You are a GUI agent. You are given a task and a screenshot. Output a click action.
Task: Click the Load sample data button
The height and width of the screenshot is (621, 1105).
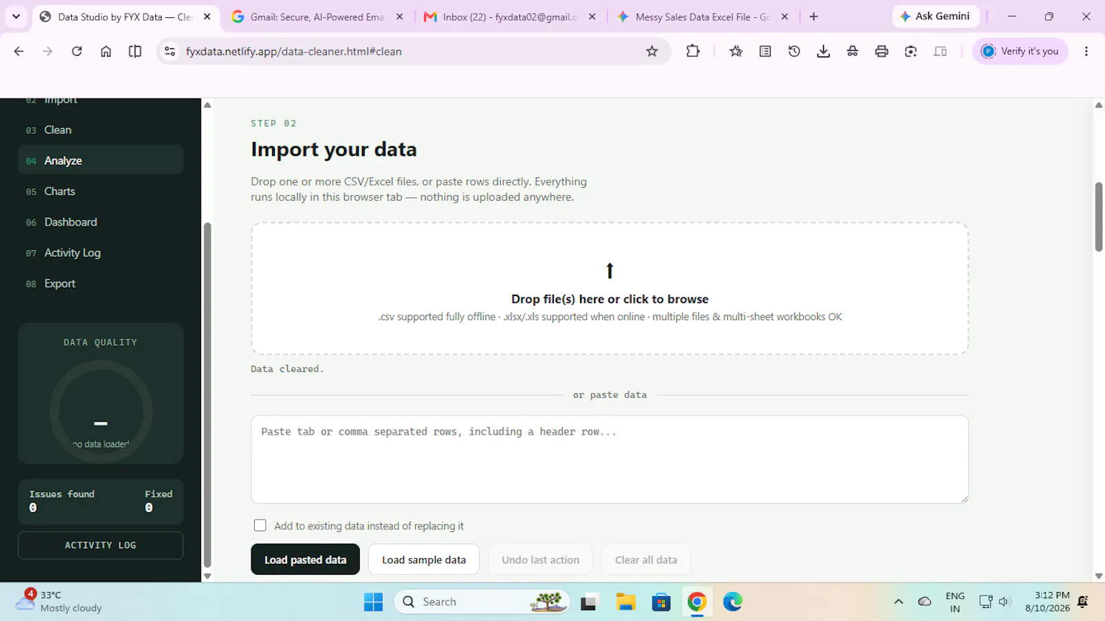point(424,560)
